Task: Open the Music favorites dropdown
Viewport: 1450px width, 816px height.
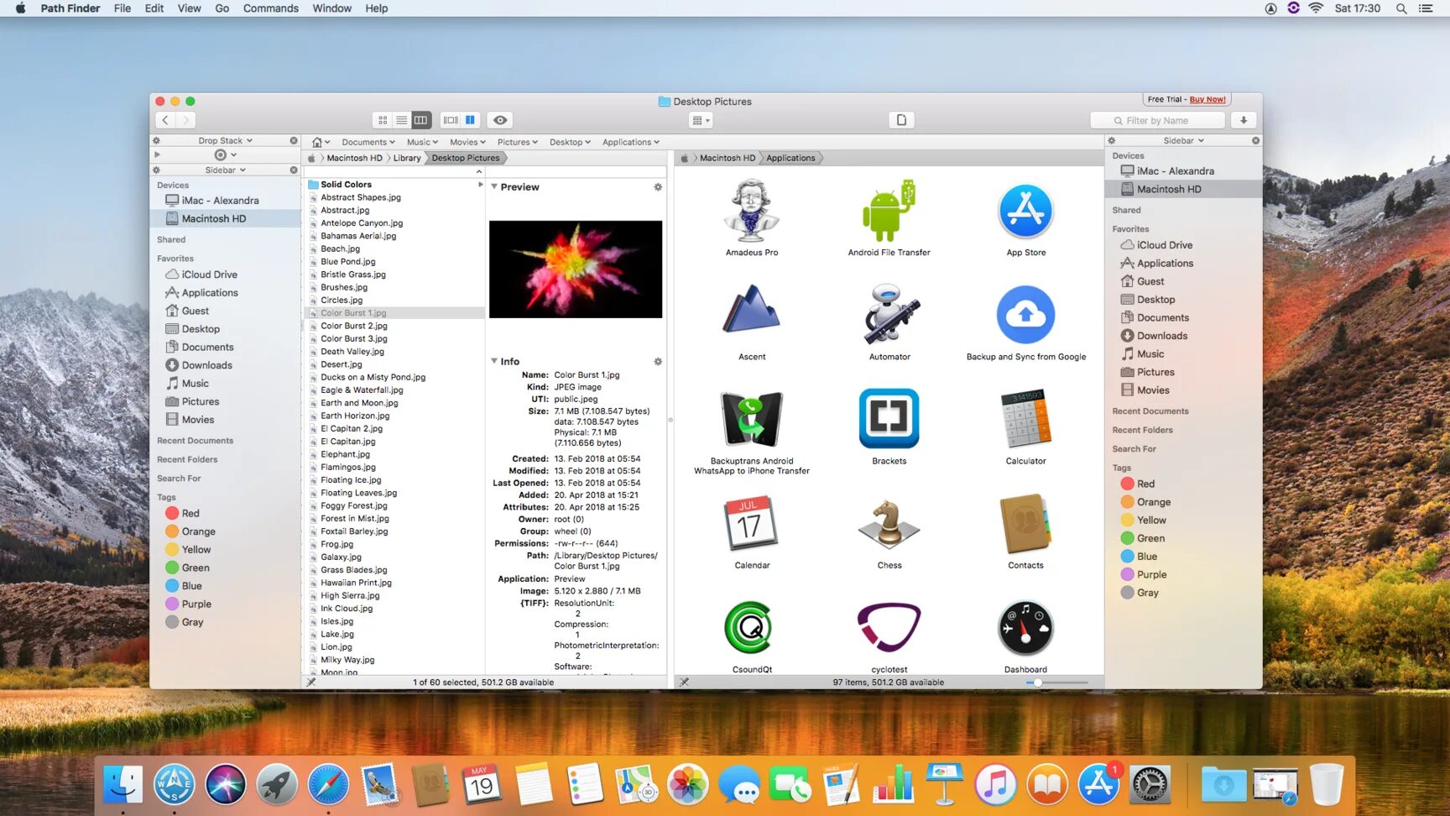Action: pos(422,142)
